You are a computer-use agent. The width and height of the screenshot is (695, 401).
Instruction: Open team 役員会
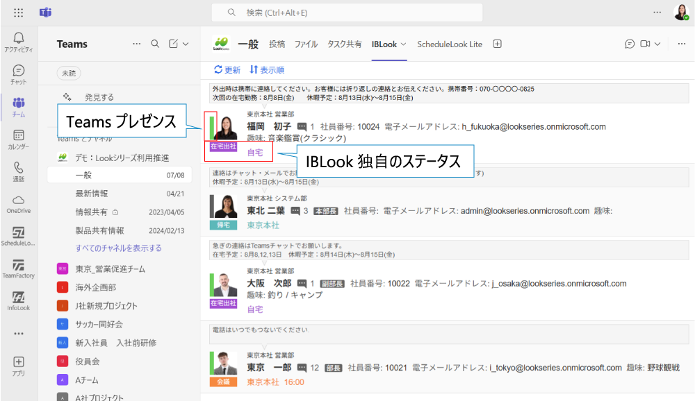coord(88,361)
